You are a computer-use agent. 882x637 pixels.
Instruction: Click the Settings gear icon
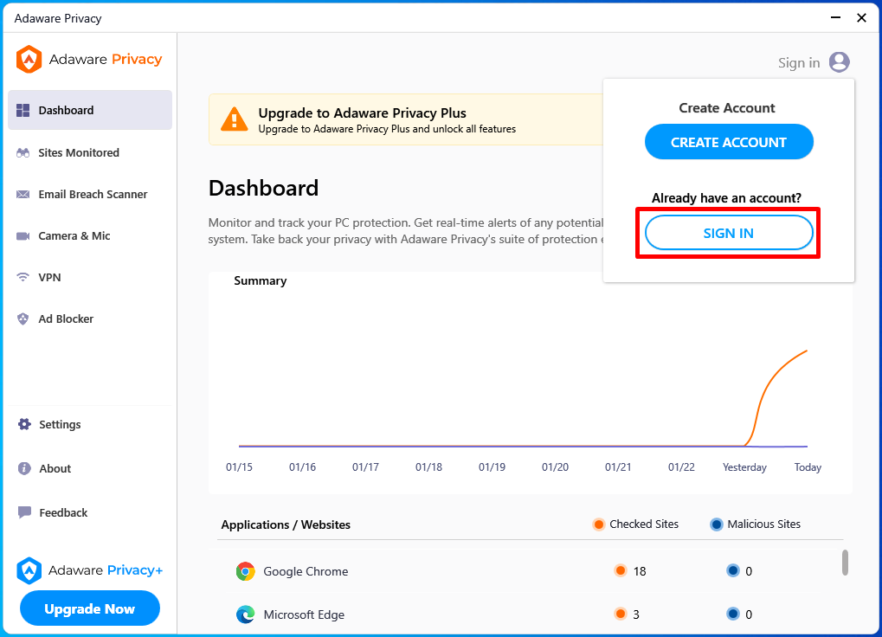point(24,424)
